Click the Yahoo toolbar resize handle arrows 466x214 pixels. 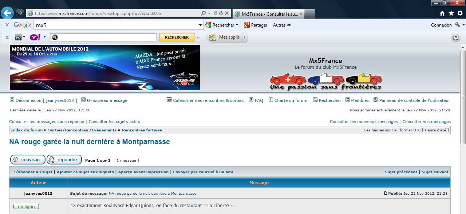(198, 37)
